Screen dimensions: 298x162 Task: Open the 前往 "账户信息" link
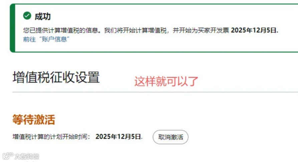(46, 39)
